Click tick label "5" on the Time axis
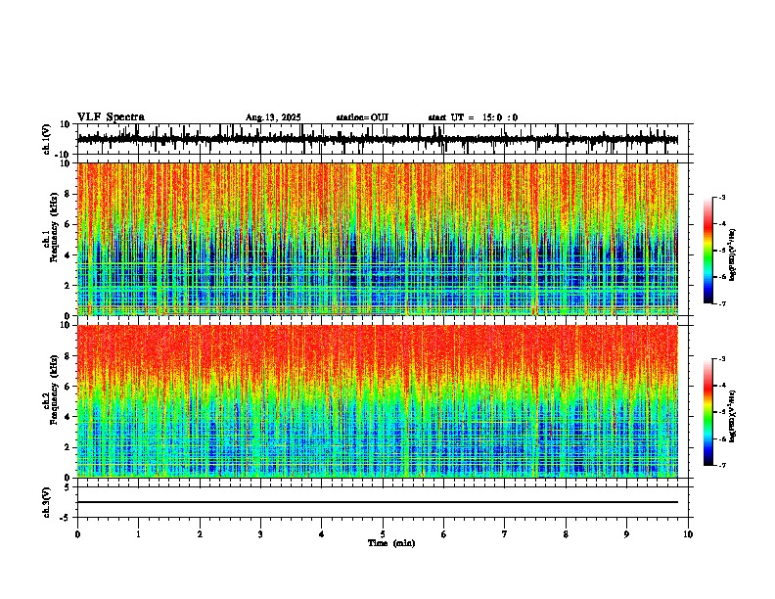Image resolution: width=775 pixels, height=599 pixels. tap(383, 534)
